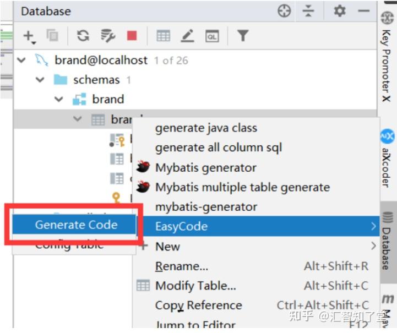
Task: Click the Filter funnel icon
Action: 243,35
